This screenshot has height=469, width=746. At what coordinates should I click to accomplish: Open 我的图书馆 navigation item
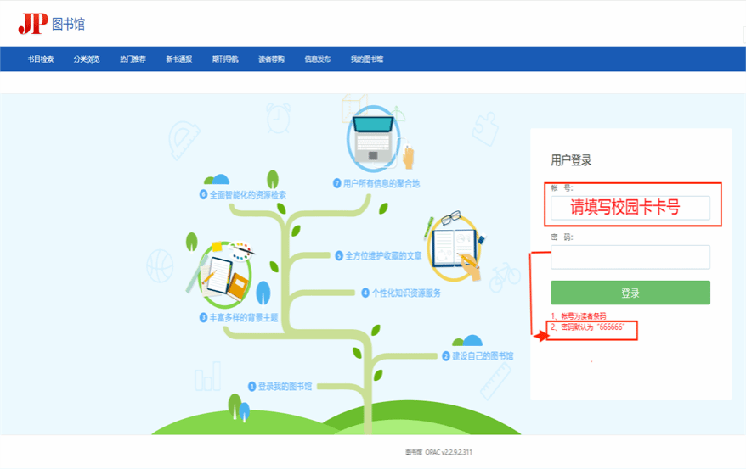click(x=366, y=59)
